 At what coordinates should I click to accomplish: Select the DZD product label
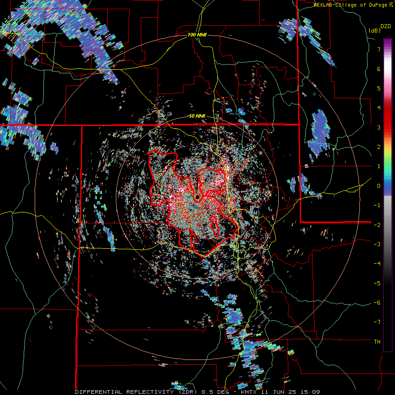tap(385, 26)
